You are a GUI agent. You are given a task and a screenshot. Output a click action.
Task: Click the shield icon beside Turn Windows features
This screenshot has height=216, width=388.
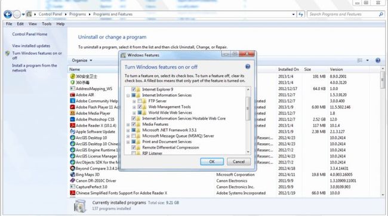coord(7,53)
